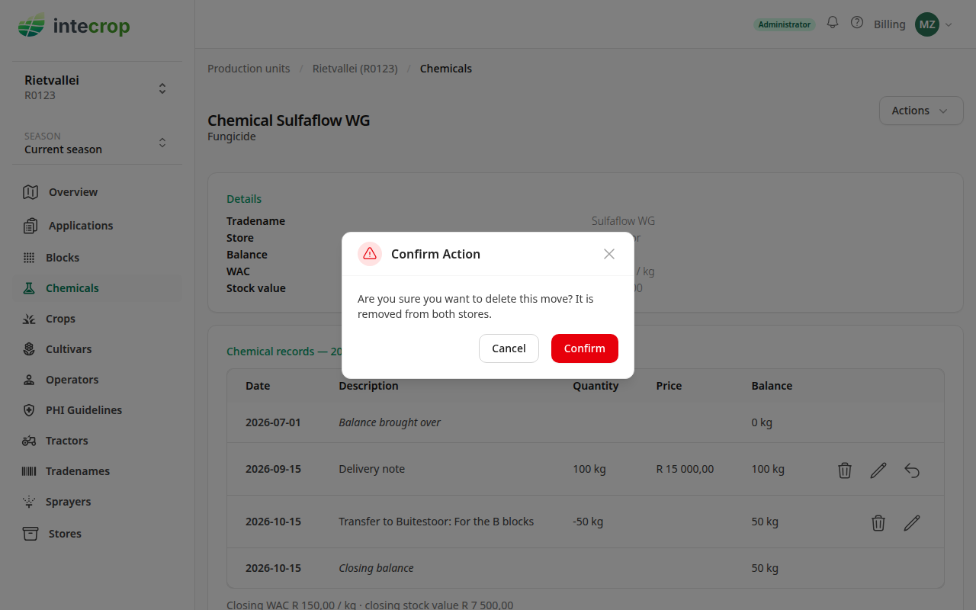Select the 'R 15 000,00' price cell

coord(685,469)
